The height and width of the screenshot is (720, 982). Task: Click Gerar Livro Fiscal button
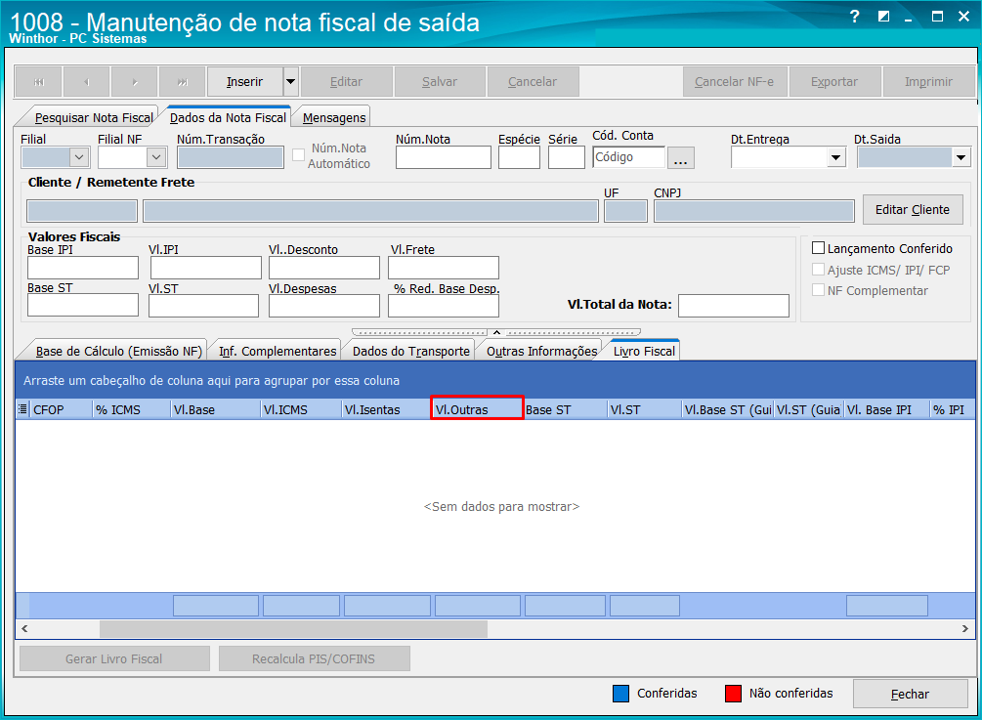[x=114, y=658]
